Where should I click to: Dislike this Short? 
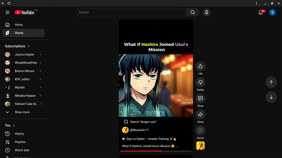(x=200, y=82)
